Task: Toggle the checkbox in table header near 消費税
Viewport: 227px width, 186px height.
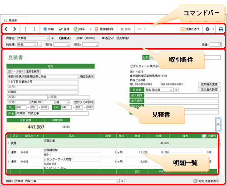Action: point(204,136)
